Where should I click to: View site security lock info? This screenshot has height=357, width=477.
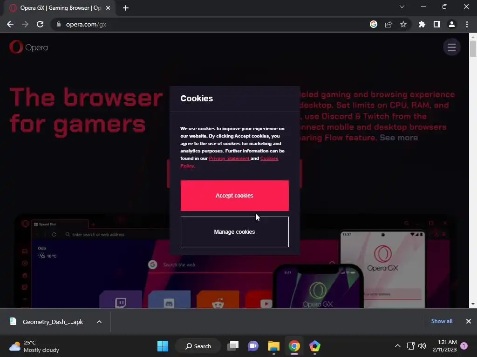tap(59, 24)
